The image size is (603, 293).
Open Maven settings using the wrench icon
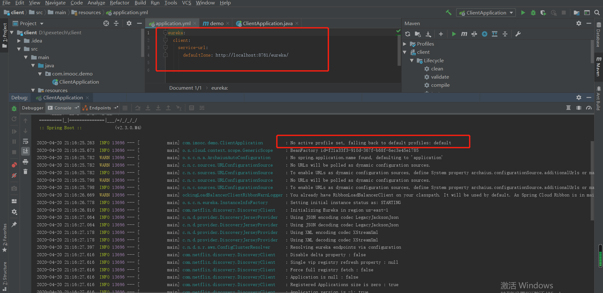pos(518,34)
